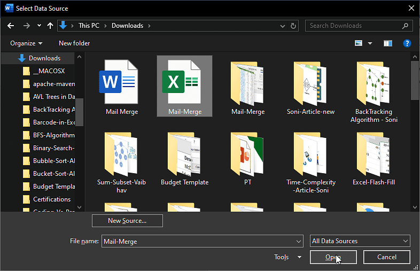The image size is (420, 271).
Task: Expand the chevron after Downloads breadcrumb
Action: pyautogui.click(x=149, y=26)
